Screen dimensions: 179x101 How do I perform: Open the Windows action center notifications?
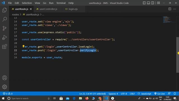(175, 98)
